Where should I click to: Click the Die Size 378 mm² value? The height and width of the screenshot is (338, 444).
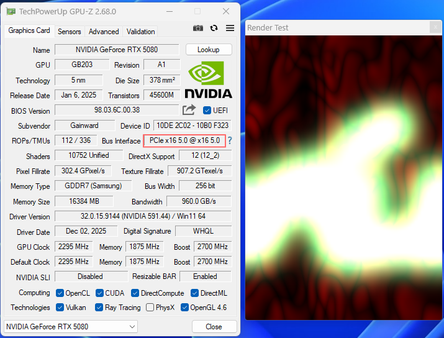161,80
